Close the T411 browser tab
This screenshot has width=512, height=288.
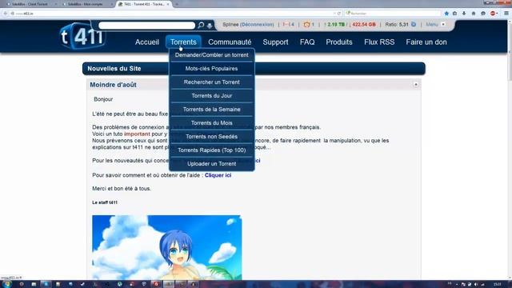(168, 4)
